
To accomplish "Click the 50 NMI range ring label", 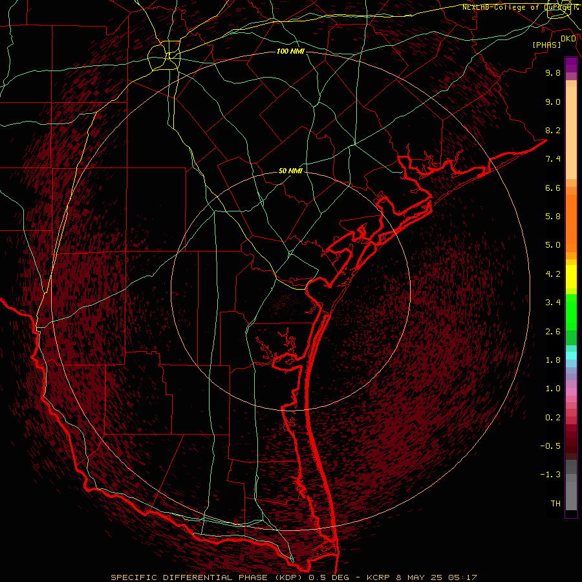I will (290, 171).
